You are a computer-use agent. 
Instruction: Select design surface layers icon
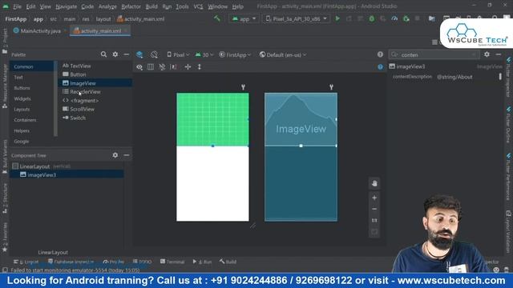click(139, 54)
